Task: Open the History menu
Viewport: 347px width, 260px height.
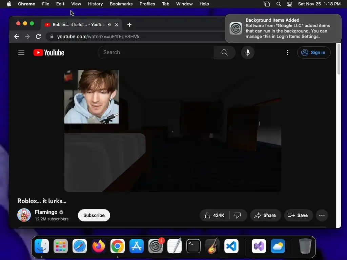Action: click(95, 4)
